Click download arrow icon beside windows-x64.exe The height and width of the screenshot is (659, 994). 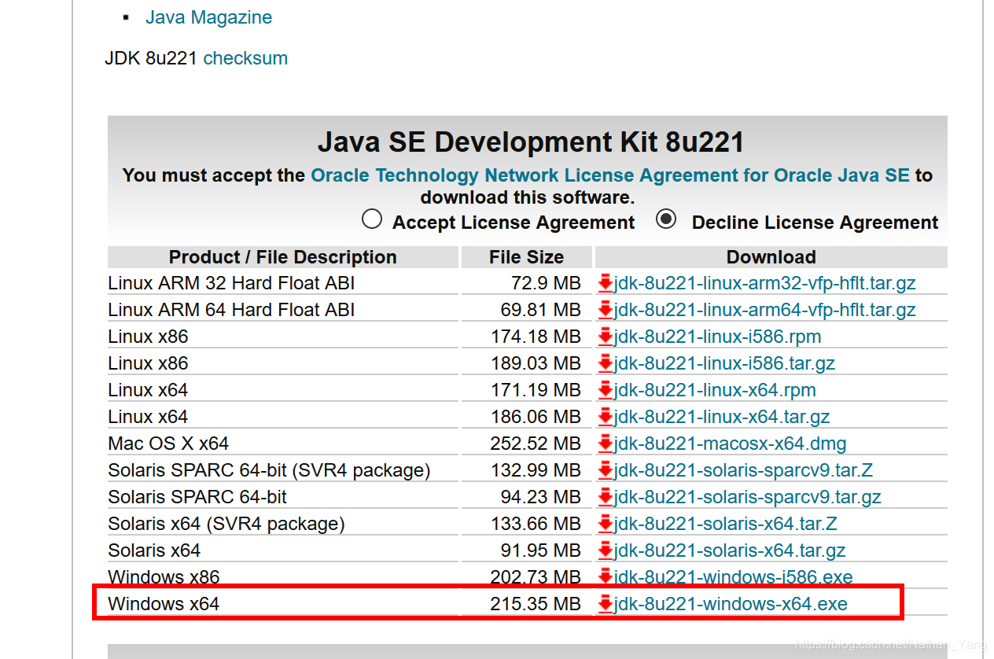(x=605, y=604)
